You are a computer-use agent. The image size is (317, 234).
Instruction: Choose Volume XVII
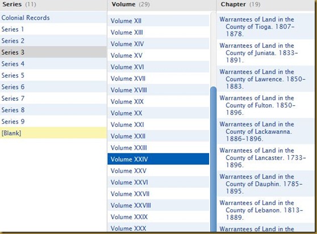pyautogui.click(x=158, y=78)
